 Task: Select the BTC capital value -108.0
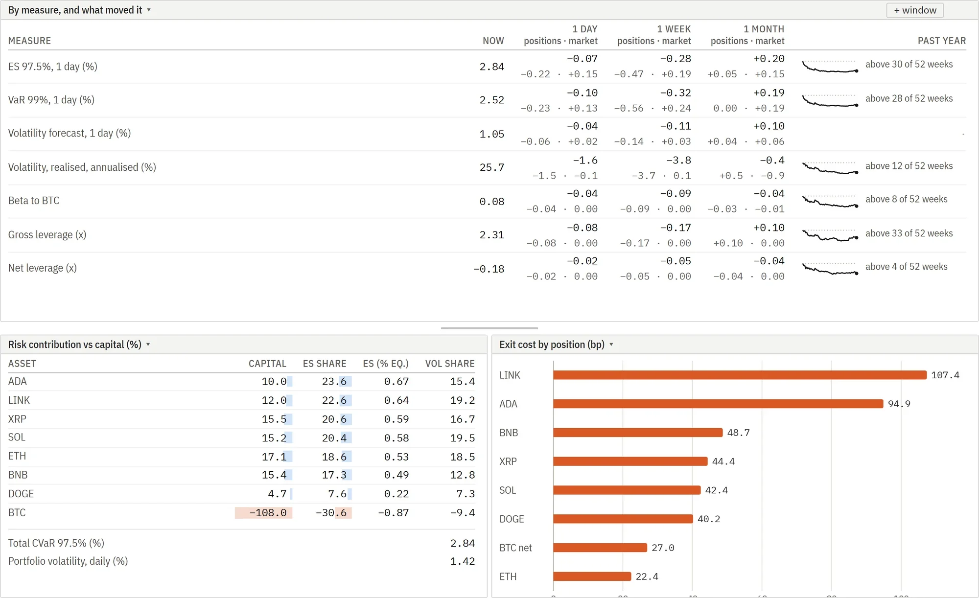[268, 513]
